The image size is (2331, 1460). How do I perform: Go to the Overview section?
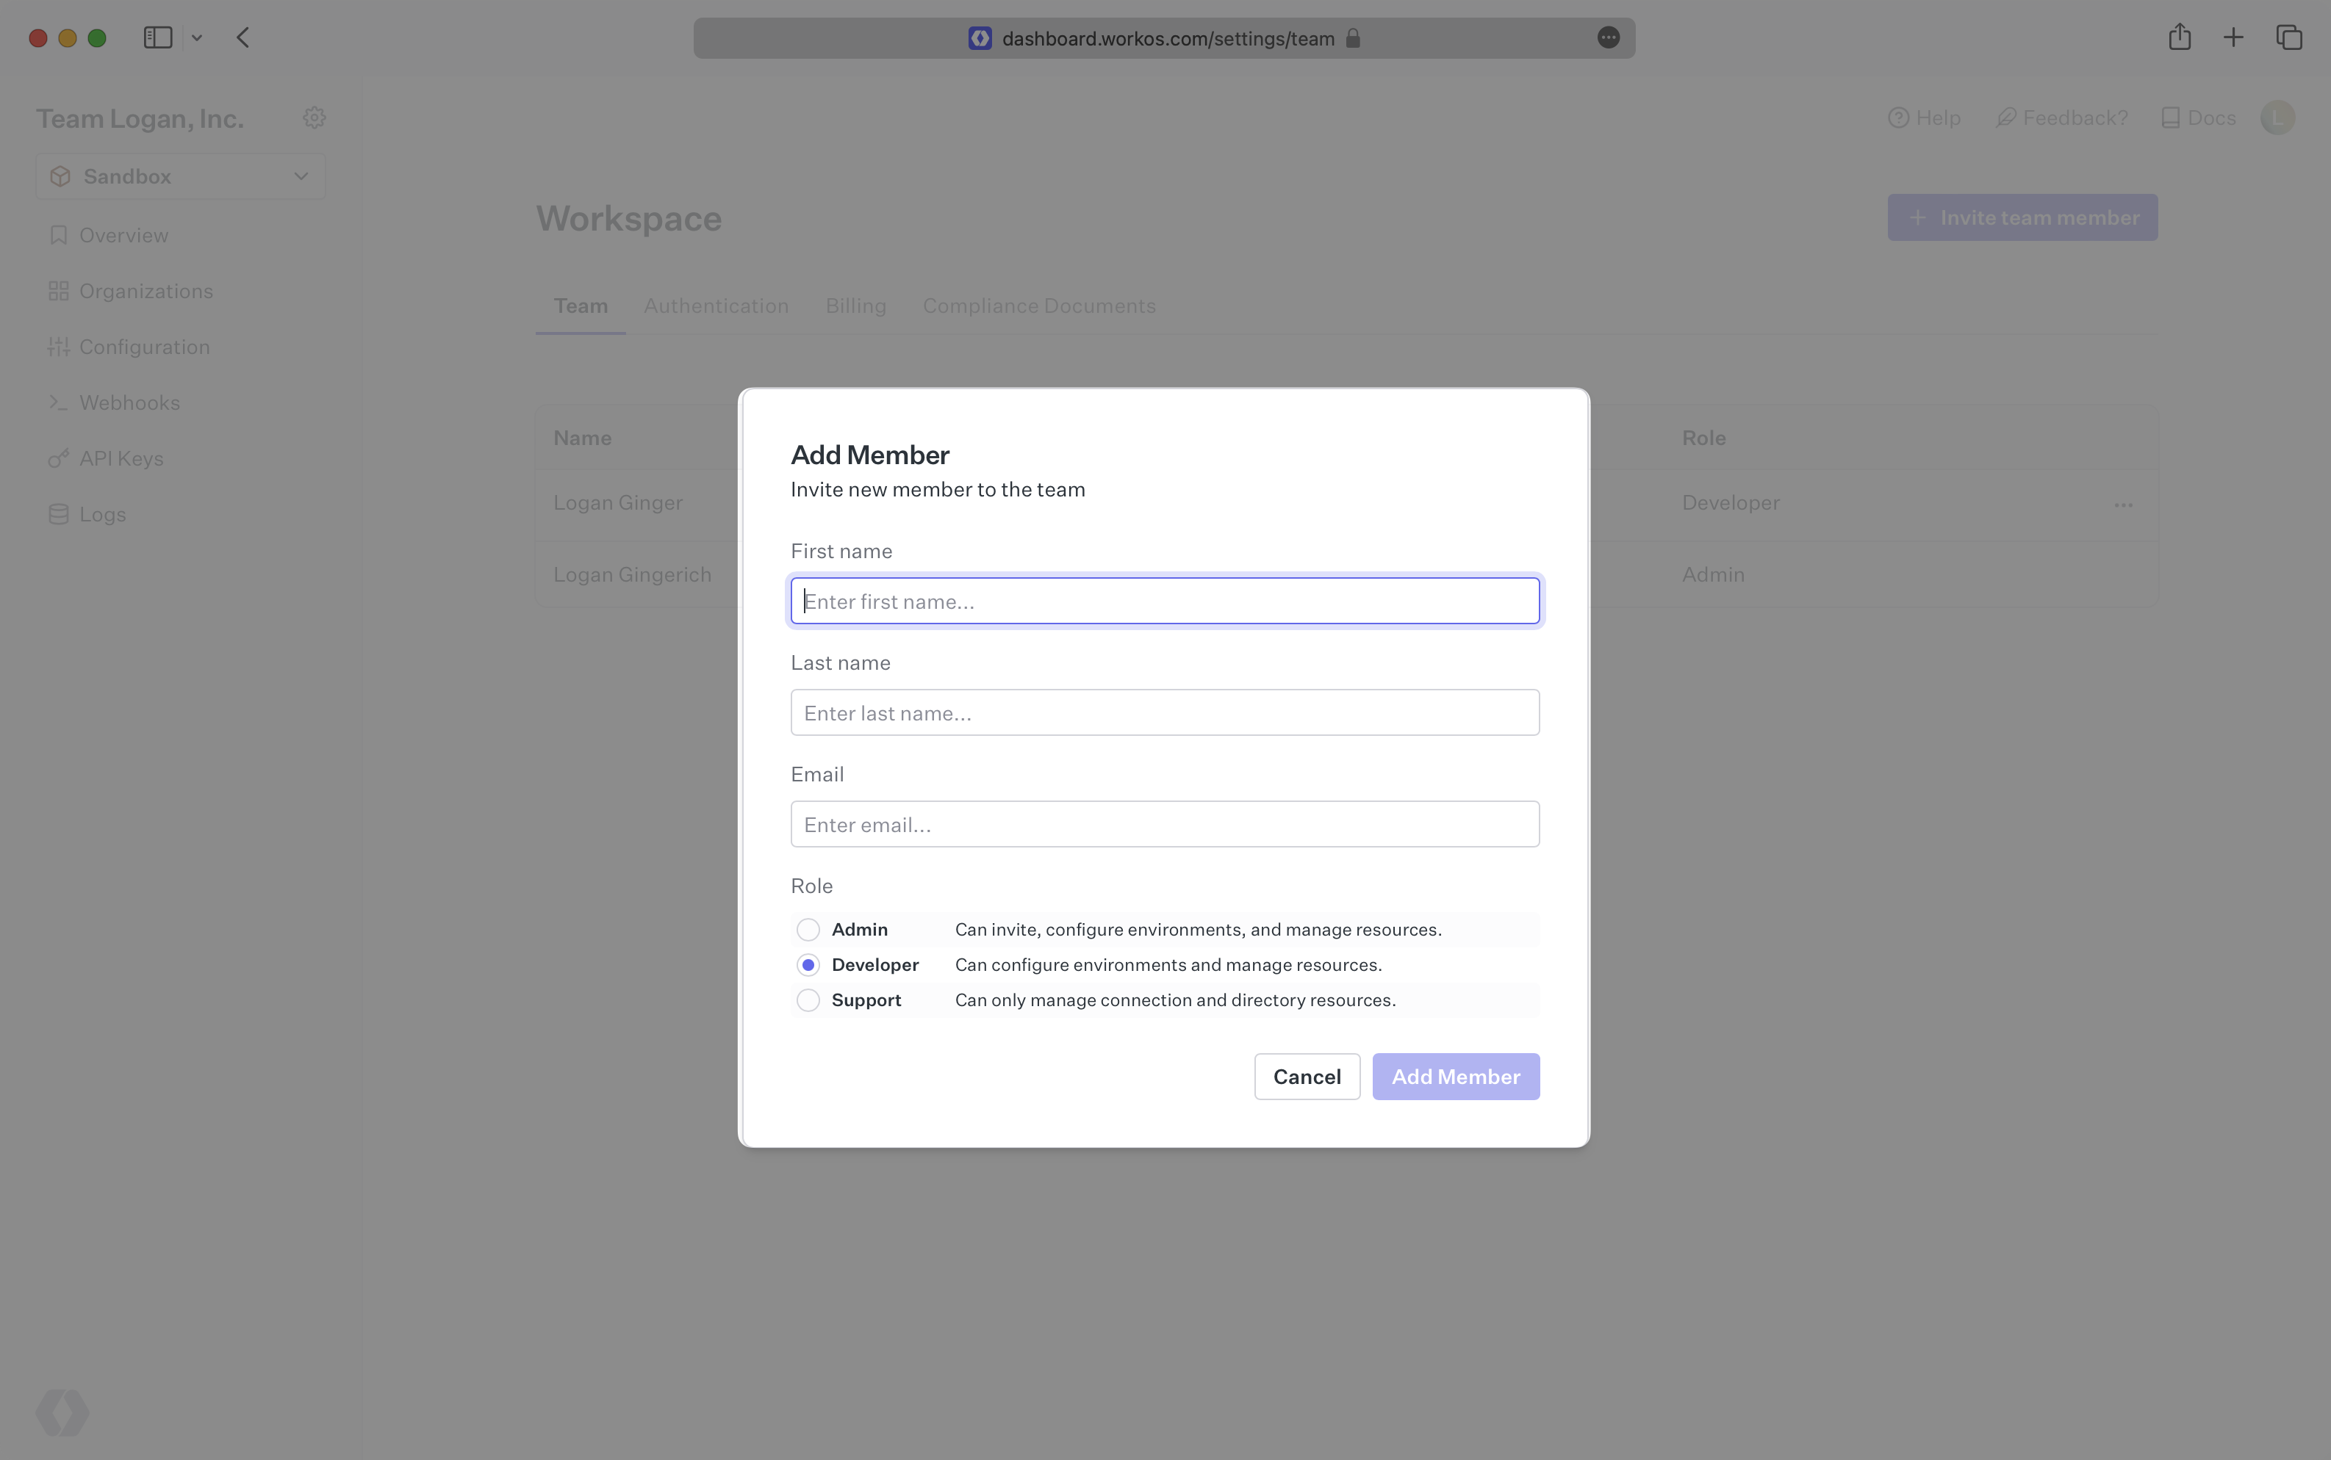123,235
